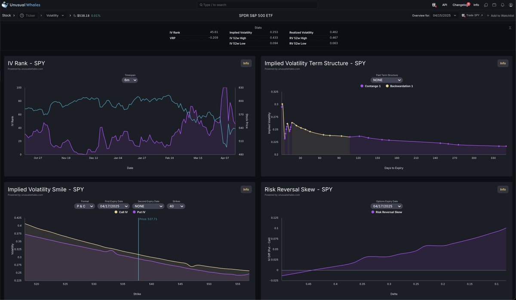
Task: Open the chat bubbles icon
Action: [x=486, y=5]
